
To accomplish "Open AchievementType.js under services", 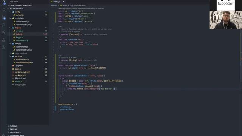I will (24, 63).
